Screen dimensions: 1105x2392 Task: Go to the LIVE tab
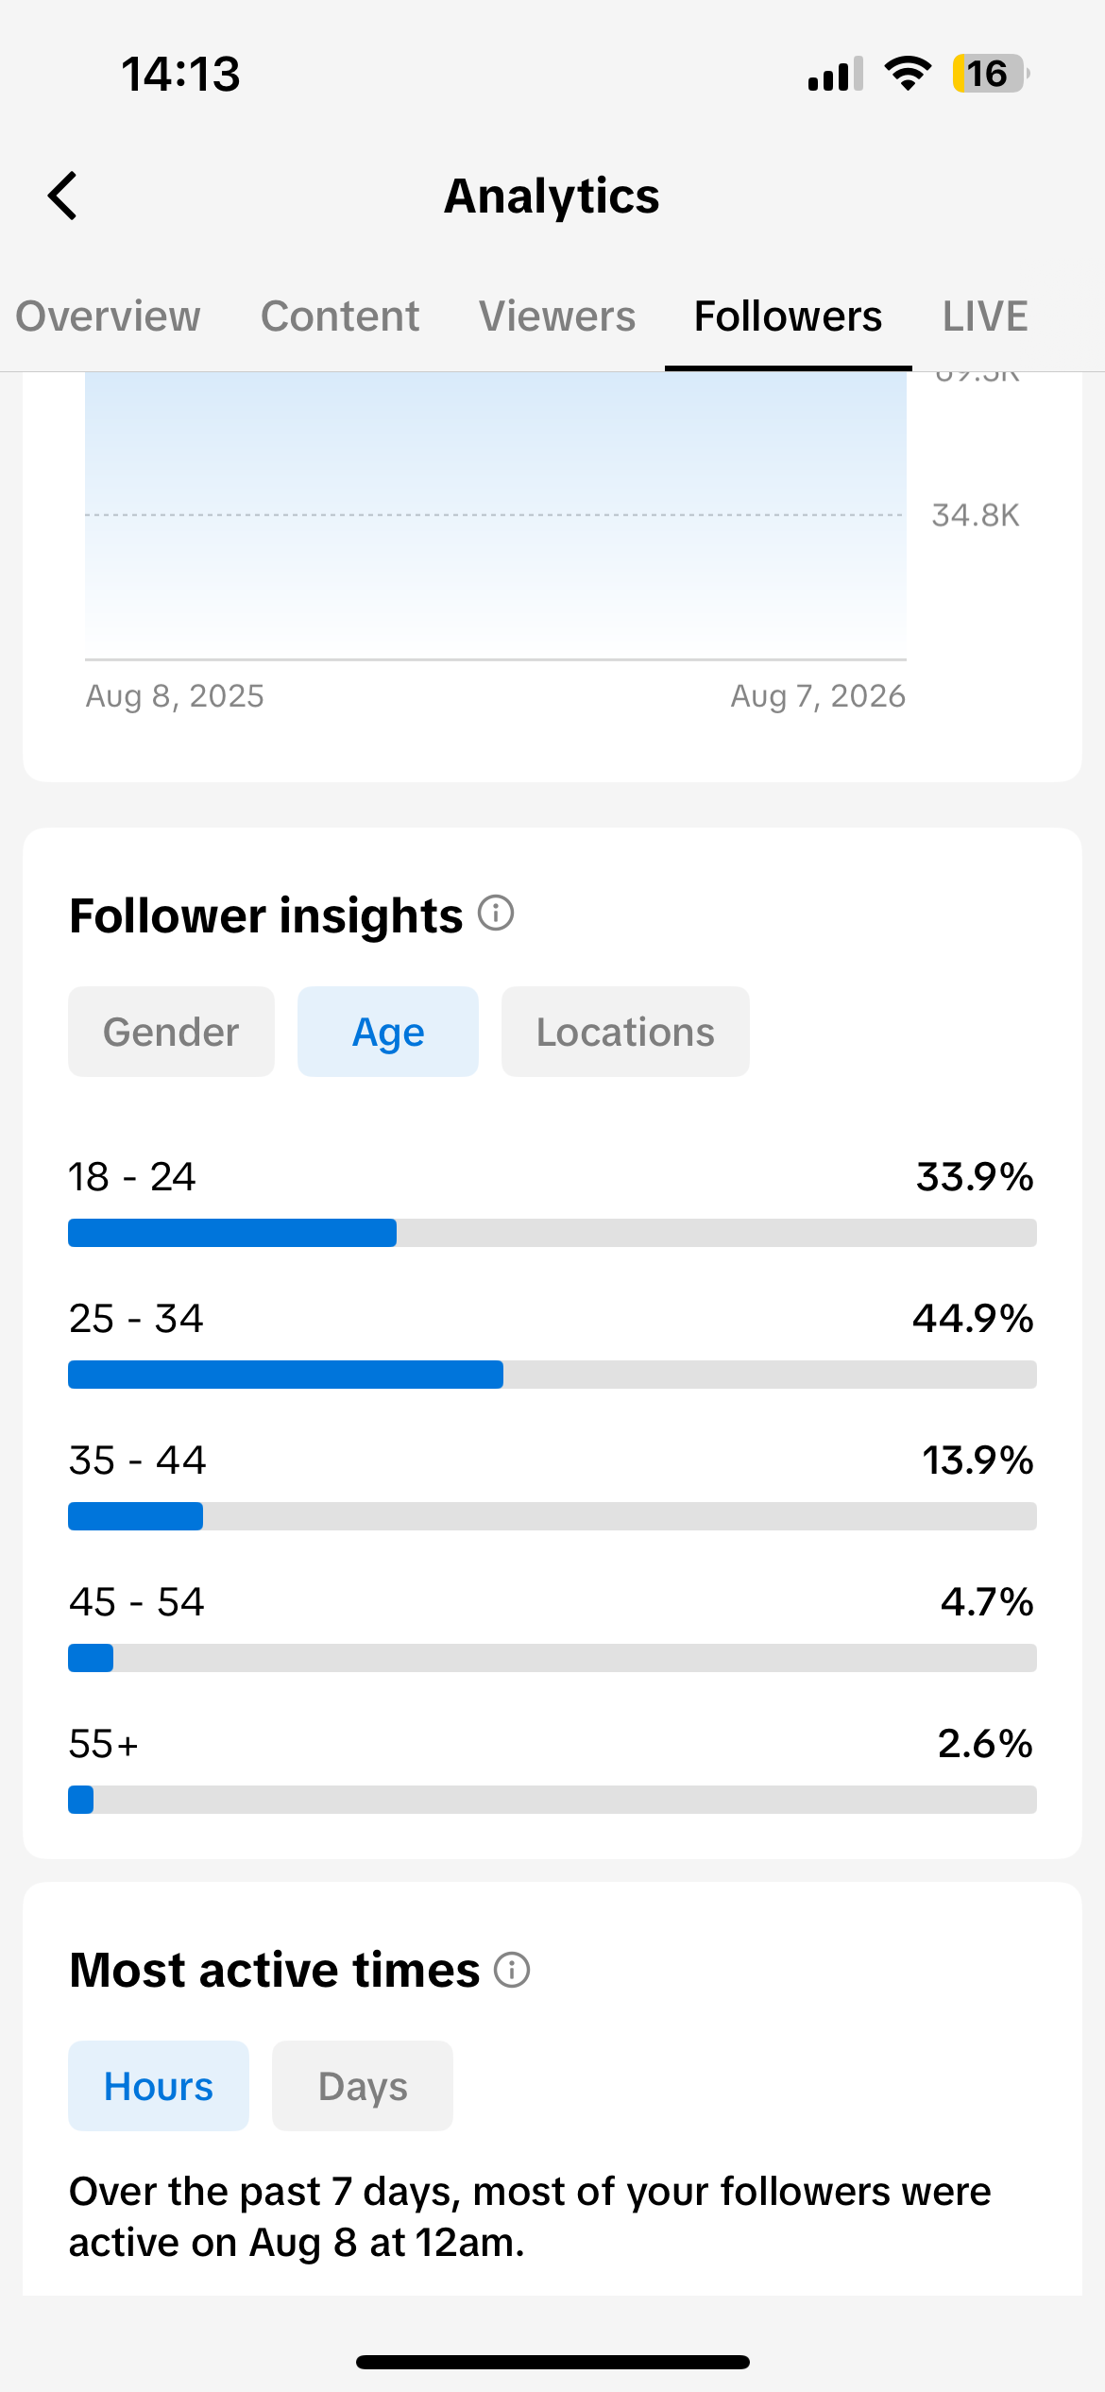tap(985, 316)
